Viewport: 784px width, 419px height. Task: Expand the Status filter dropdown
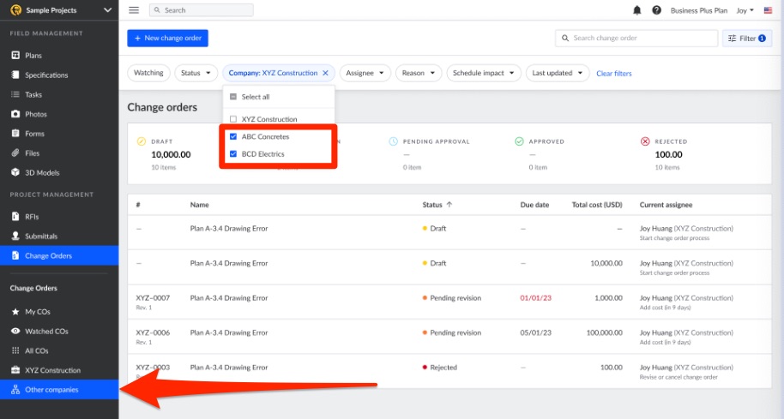(196, 74)
